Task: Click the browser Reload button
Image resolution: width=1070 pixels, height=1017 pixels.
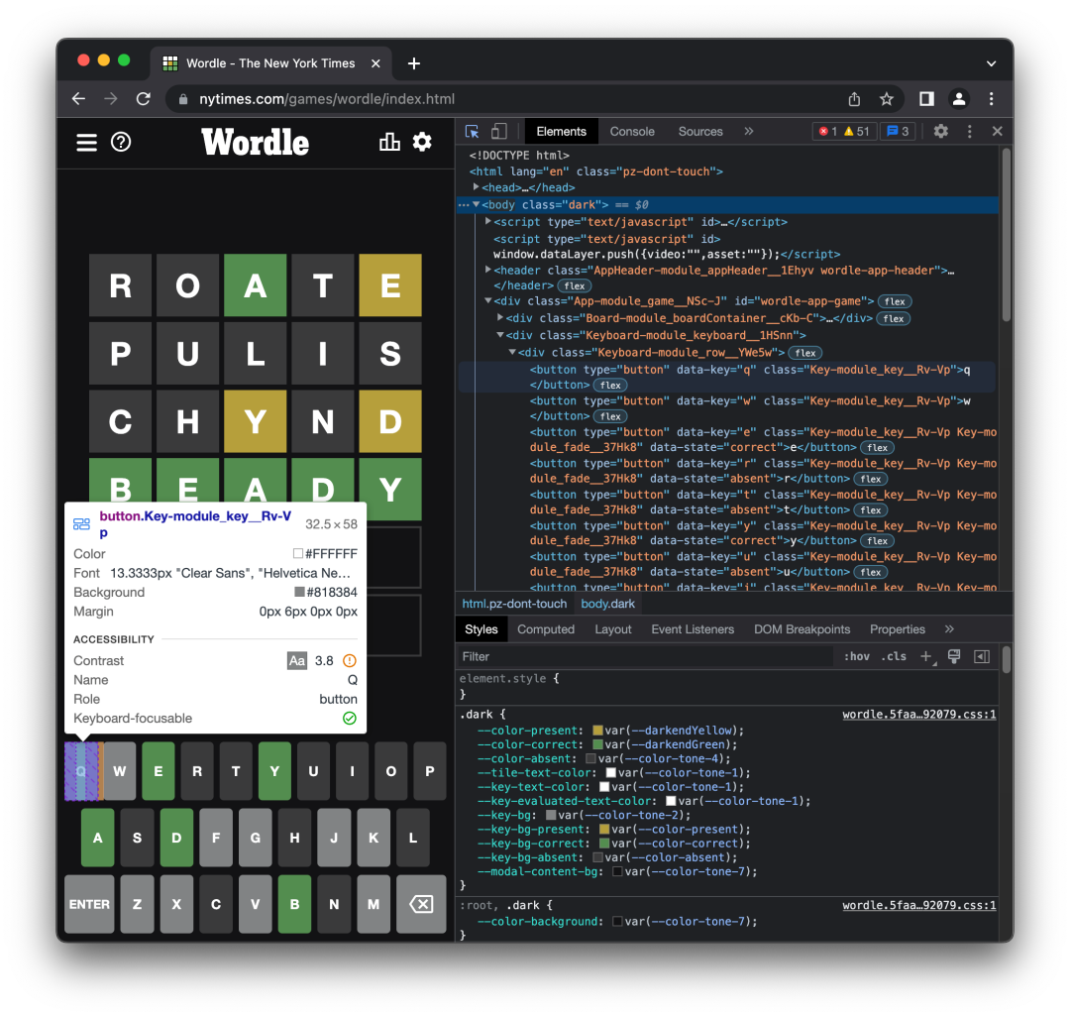Action: pos(144,99)
